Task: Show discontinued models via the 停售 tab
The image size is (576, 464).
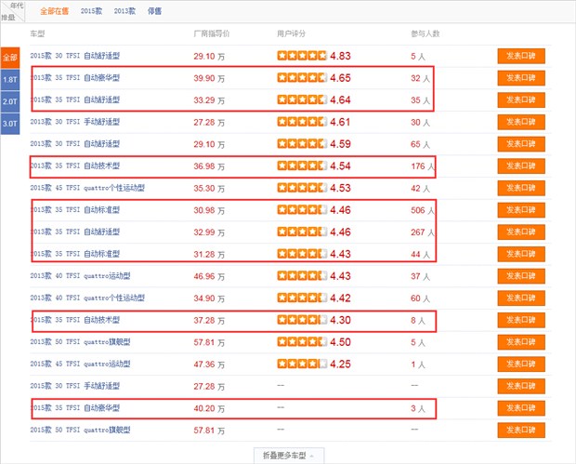Action: [154, 11]
